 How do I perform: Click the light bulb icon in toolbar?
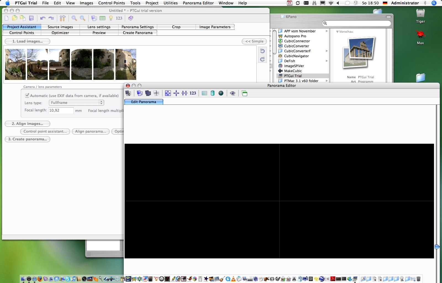pyautogui.click(x=111, y=18)
